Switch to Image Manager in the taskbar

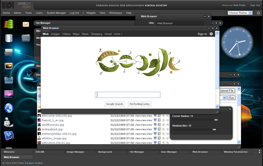(x=80, y=152)
